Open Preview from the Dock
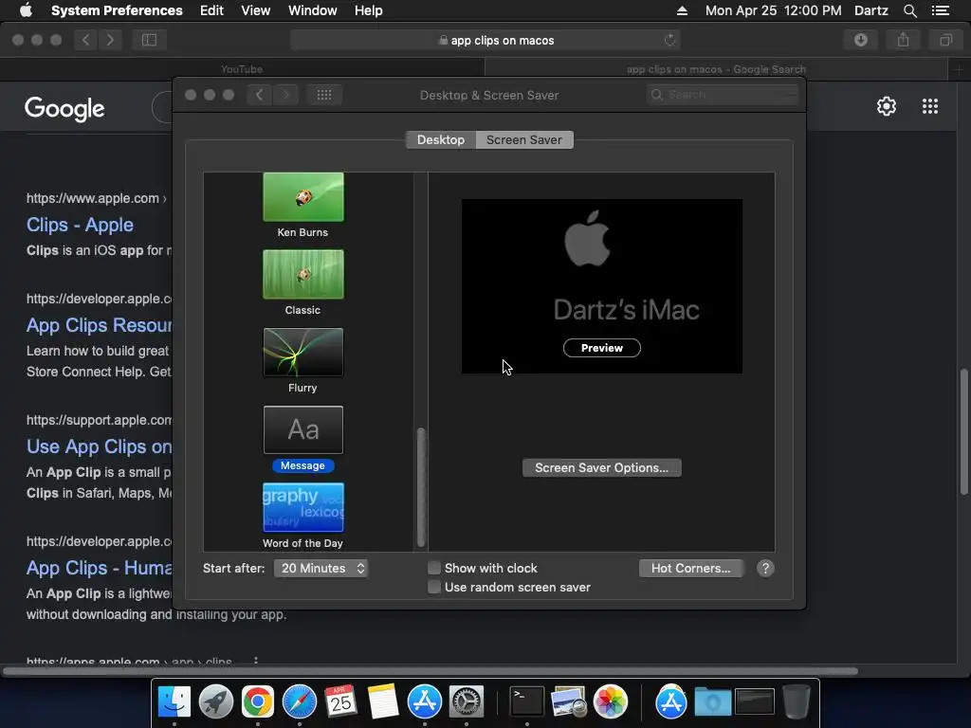Viewport: 971px width, 728px height. click(x=569, y=702)
